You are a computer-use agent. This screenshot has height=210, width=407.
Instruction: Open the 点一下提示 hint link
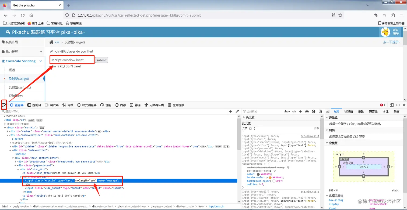click(x=392, y=42)
